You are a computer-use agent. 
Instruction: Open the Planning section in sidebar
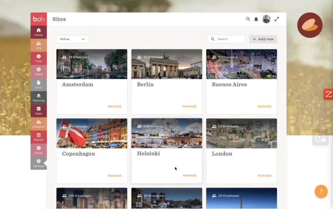[x=39, y=98]
